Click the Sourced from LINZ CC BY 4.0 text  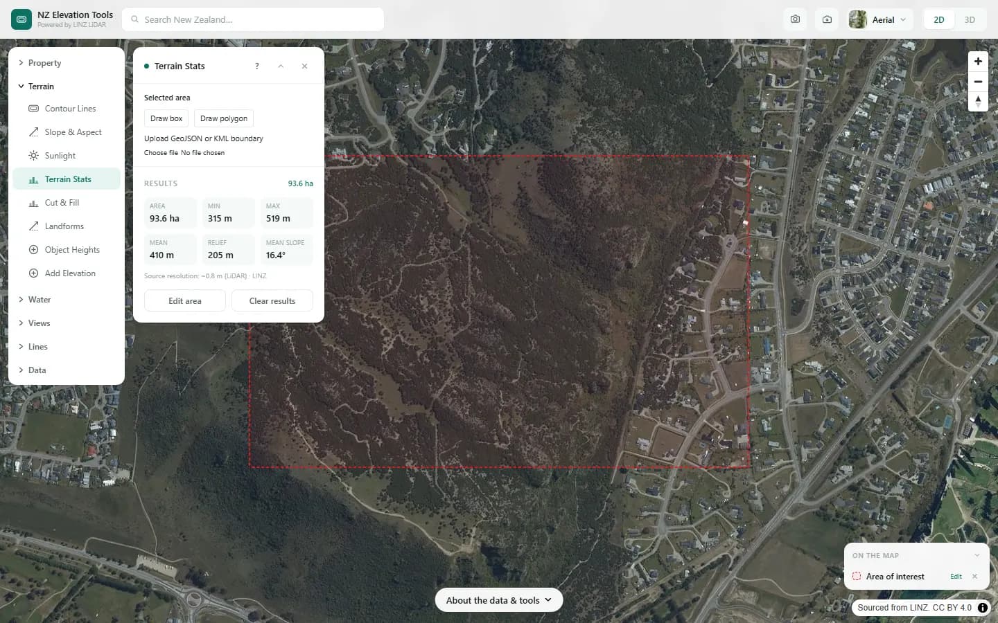[914, 608]
